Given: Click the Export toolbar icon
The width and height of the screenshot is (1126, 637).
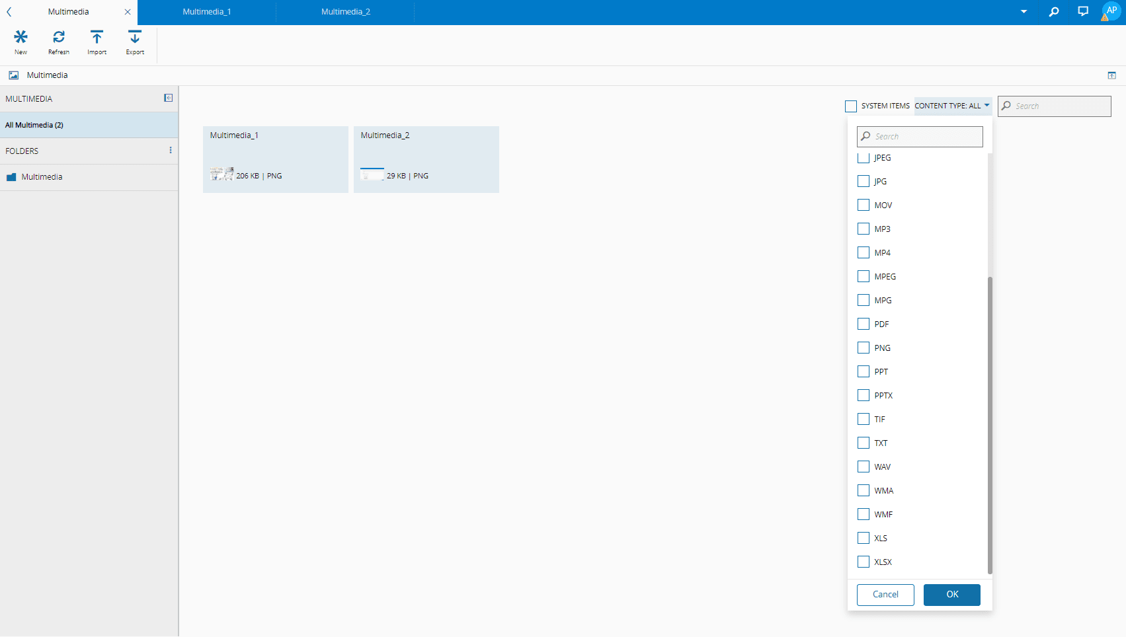Looking at the screenshot, I should click(135, 37).
